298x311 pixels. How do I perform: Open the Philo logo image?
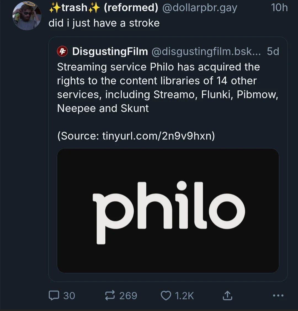[168, 211]
